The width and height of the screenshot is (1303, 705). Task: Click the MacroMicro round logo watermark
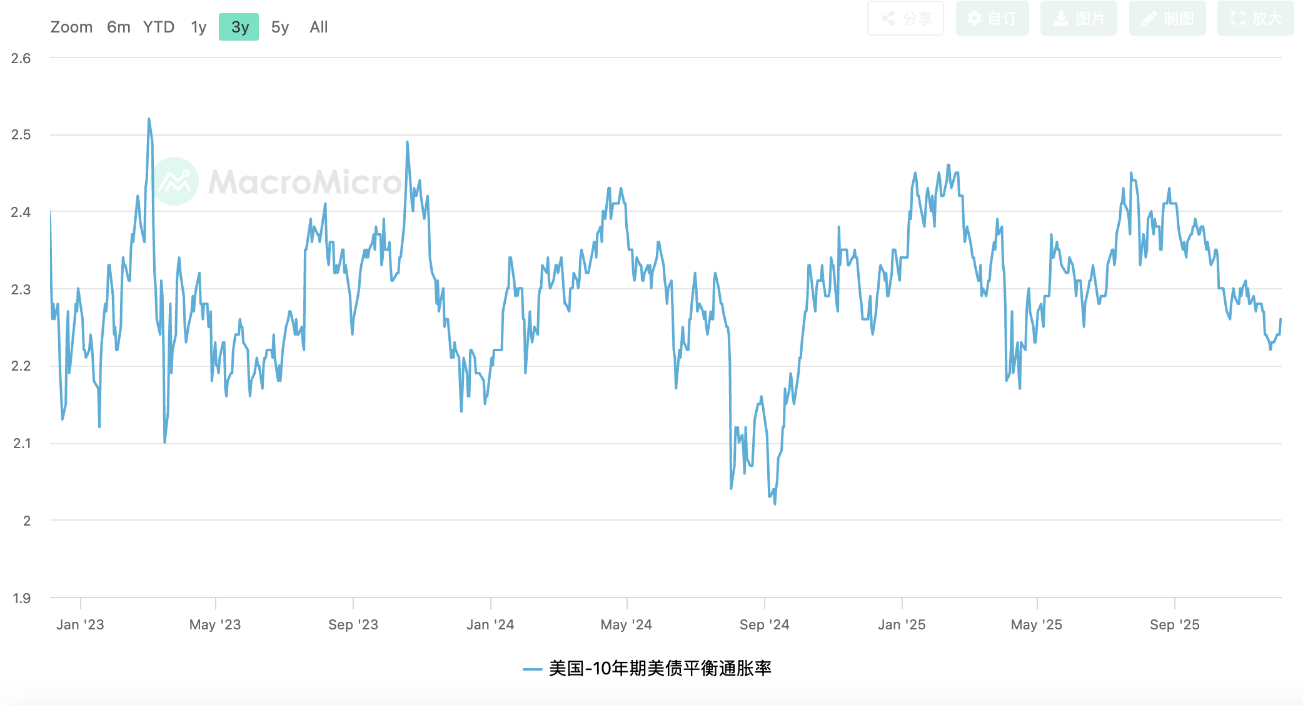pyautogui.click(x=176, y=181)
